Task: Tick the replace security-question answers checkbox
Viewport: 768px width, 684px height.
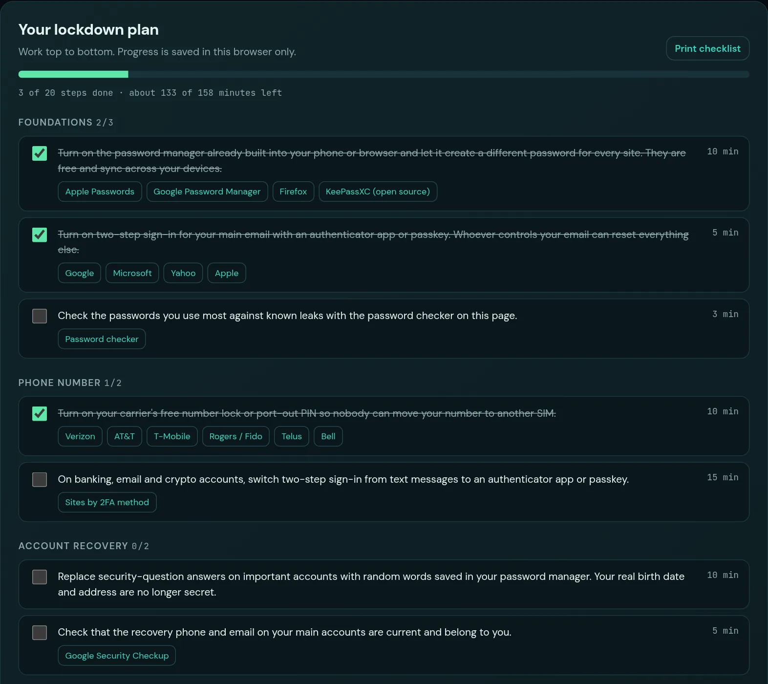Action: 40,577
